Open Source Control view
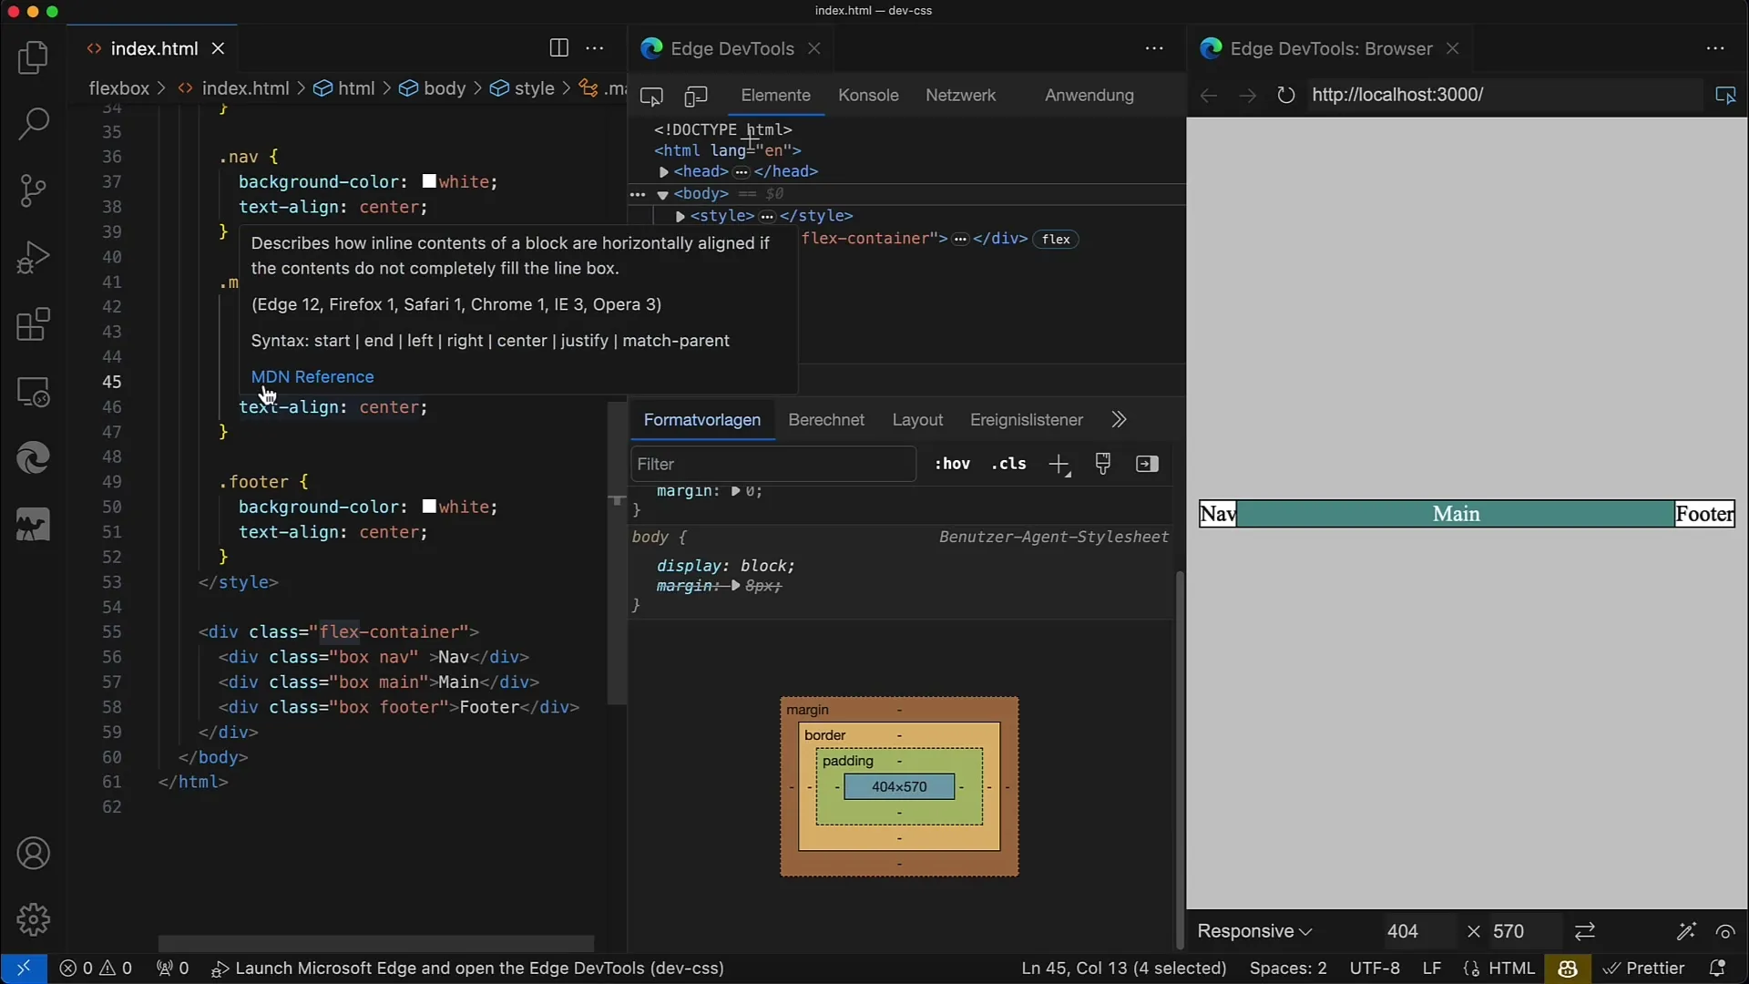Image resolution: width=1749 pixels, height=984 pixels. coord(34,190)
